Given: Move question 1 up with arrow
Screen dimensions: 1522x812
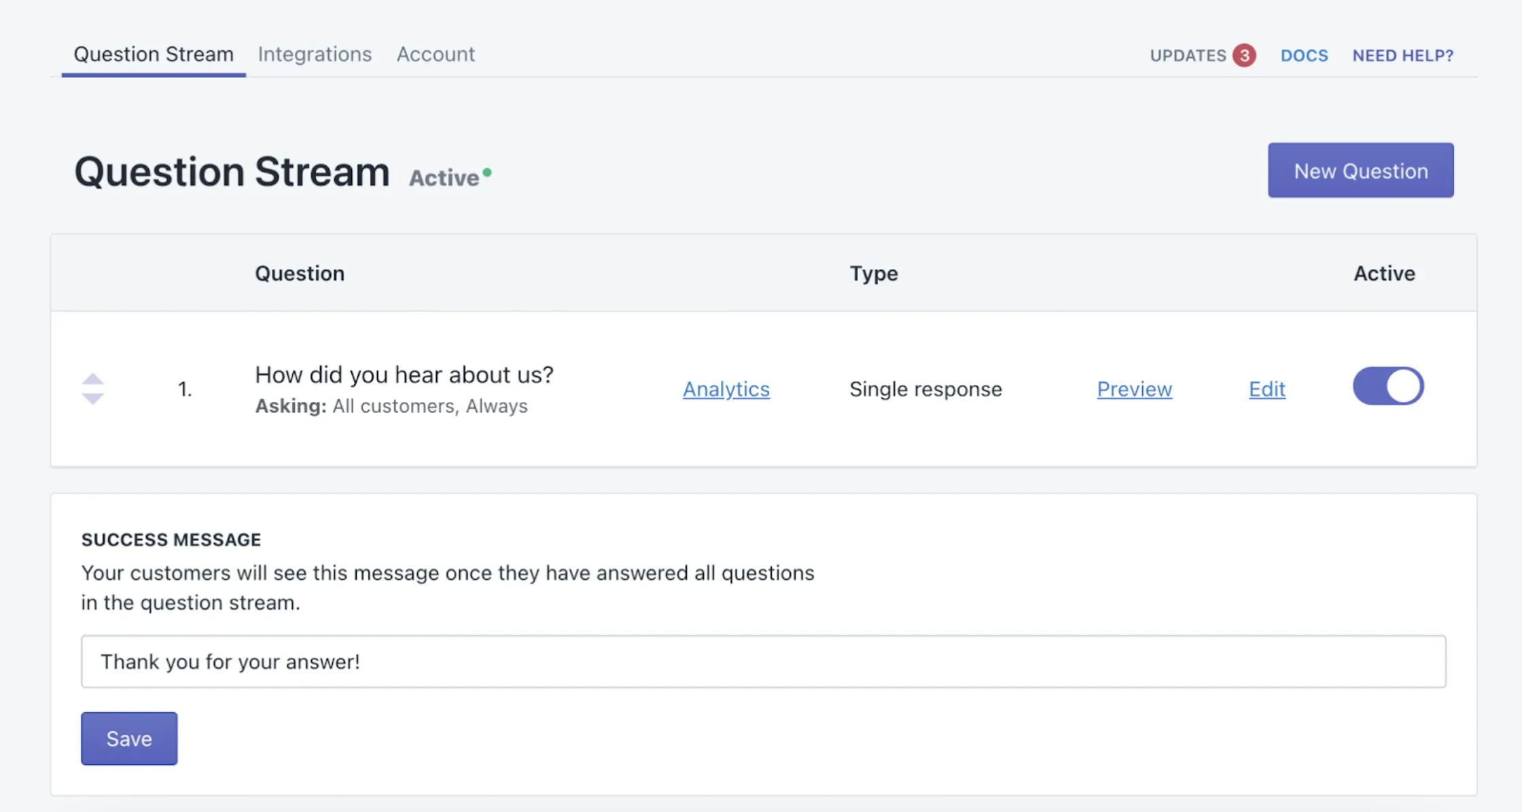Looking at the screenshot, I should pyautogui.click(x=93, y=379).
